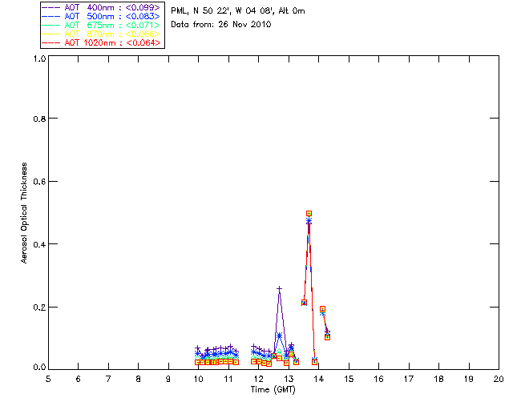Click the first purple data point at 10 GMT

click(x=198, y=348)
